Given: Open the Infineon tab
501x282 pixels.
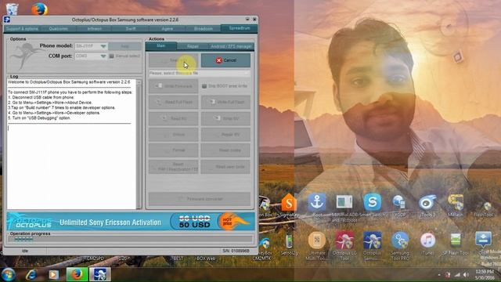Looking at the screenshot, I should point(94,29).
